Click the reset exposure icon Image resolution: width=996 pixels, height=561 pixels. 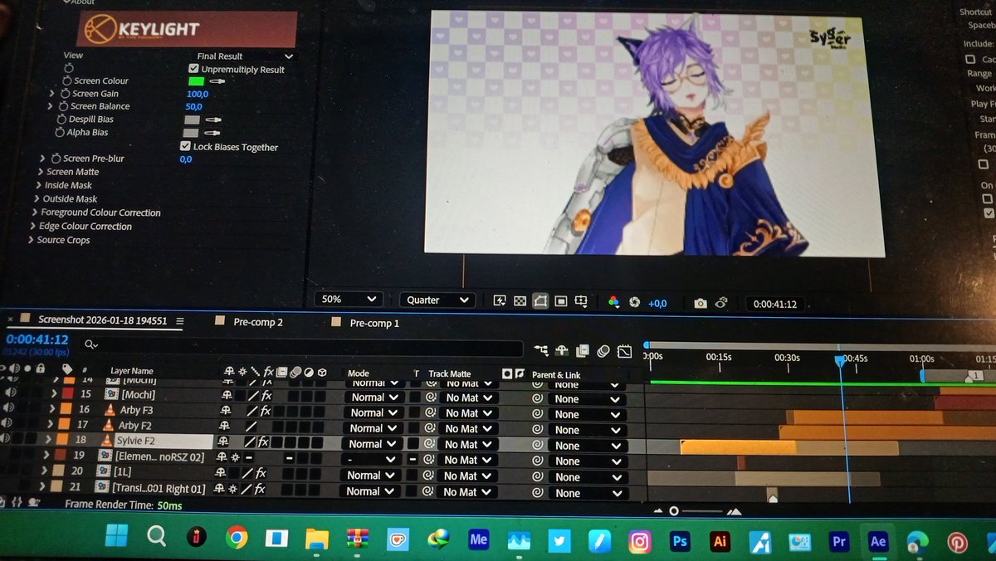(635, 303)
